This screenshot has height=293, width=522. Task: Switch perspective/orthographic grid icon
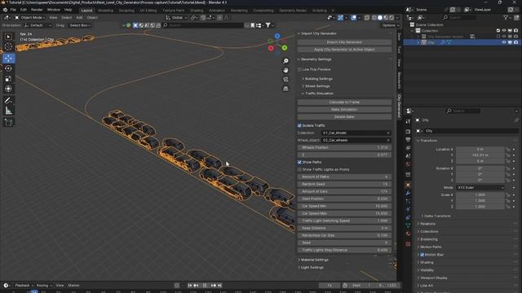[285, 89]
